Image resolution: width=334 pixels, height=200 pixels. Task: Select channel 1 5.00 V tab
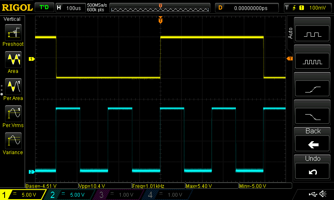[23, 195]
